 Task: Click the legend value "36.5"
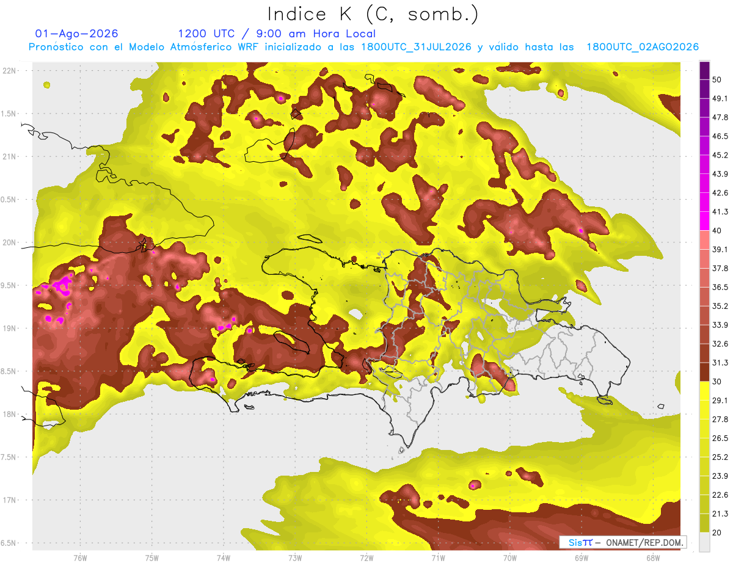[x=720, y=287]
